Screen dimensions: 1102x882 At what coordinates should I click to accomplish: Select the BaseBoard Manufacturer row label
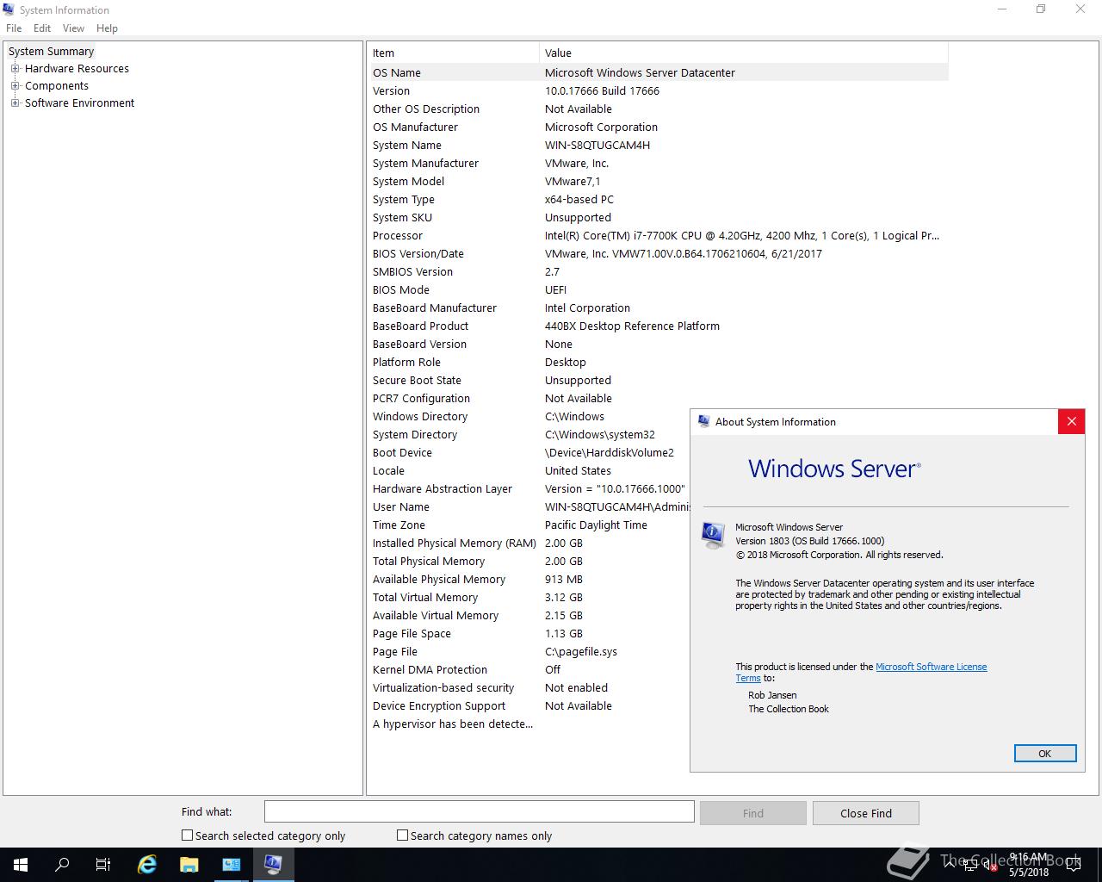(x=435, y=307)
